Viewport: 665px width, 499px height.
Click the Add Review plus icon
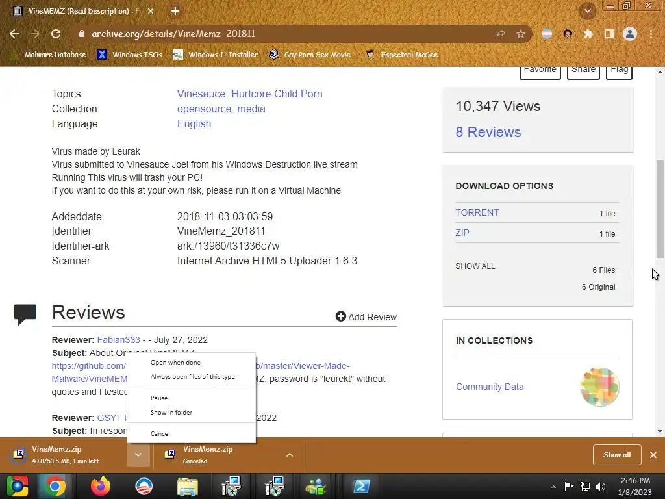click(340, 316)
